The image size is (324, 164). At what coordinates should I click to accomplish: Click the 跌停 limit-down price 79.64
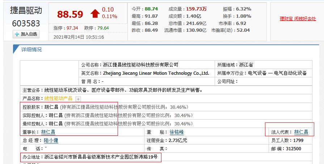coord(103,28)
